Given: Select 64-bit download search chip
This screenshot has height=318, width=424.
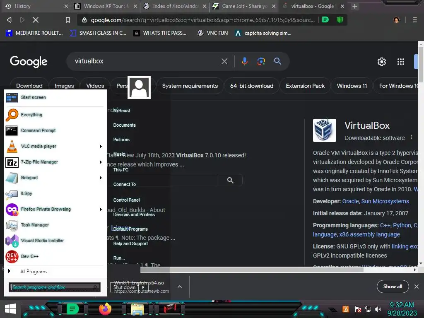Looking at the screenshot, I should point(252,86).
